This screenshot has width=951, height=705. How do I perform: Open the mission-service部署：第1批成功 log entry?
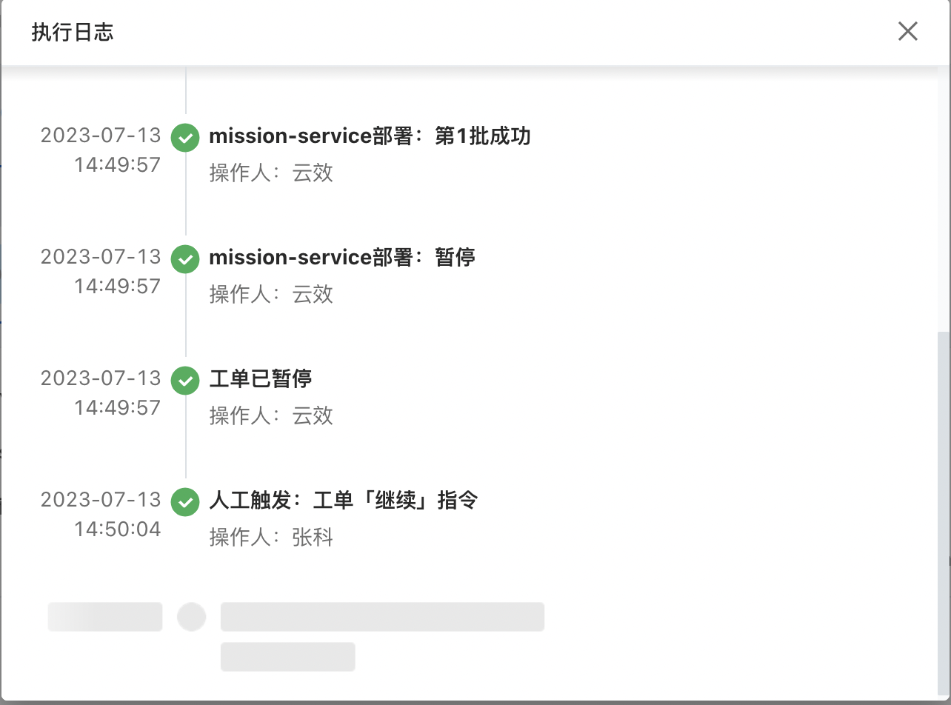(x=370, y=137)
